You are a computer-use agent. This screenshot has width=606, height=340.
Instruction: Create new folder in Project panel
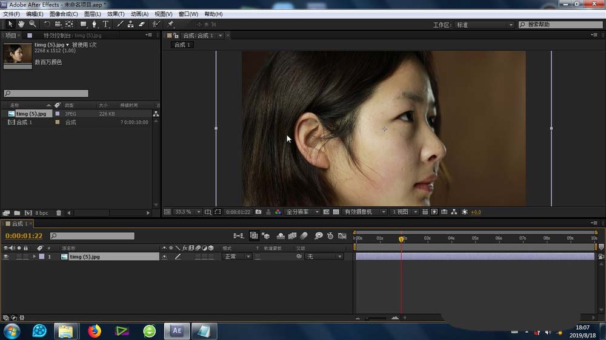tap(17, 213)
